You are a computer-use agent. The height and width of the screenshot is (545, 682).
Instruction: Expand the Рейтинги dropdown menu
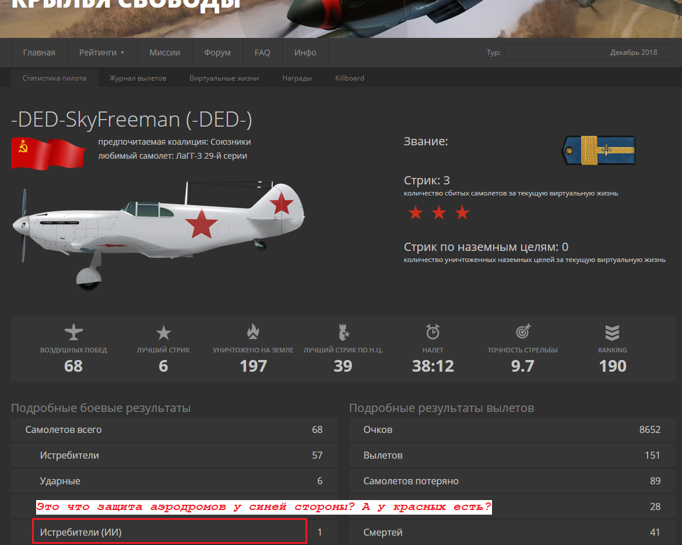pyautogui.click(x=102, y=53)
